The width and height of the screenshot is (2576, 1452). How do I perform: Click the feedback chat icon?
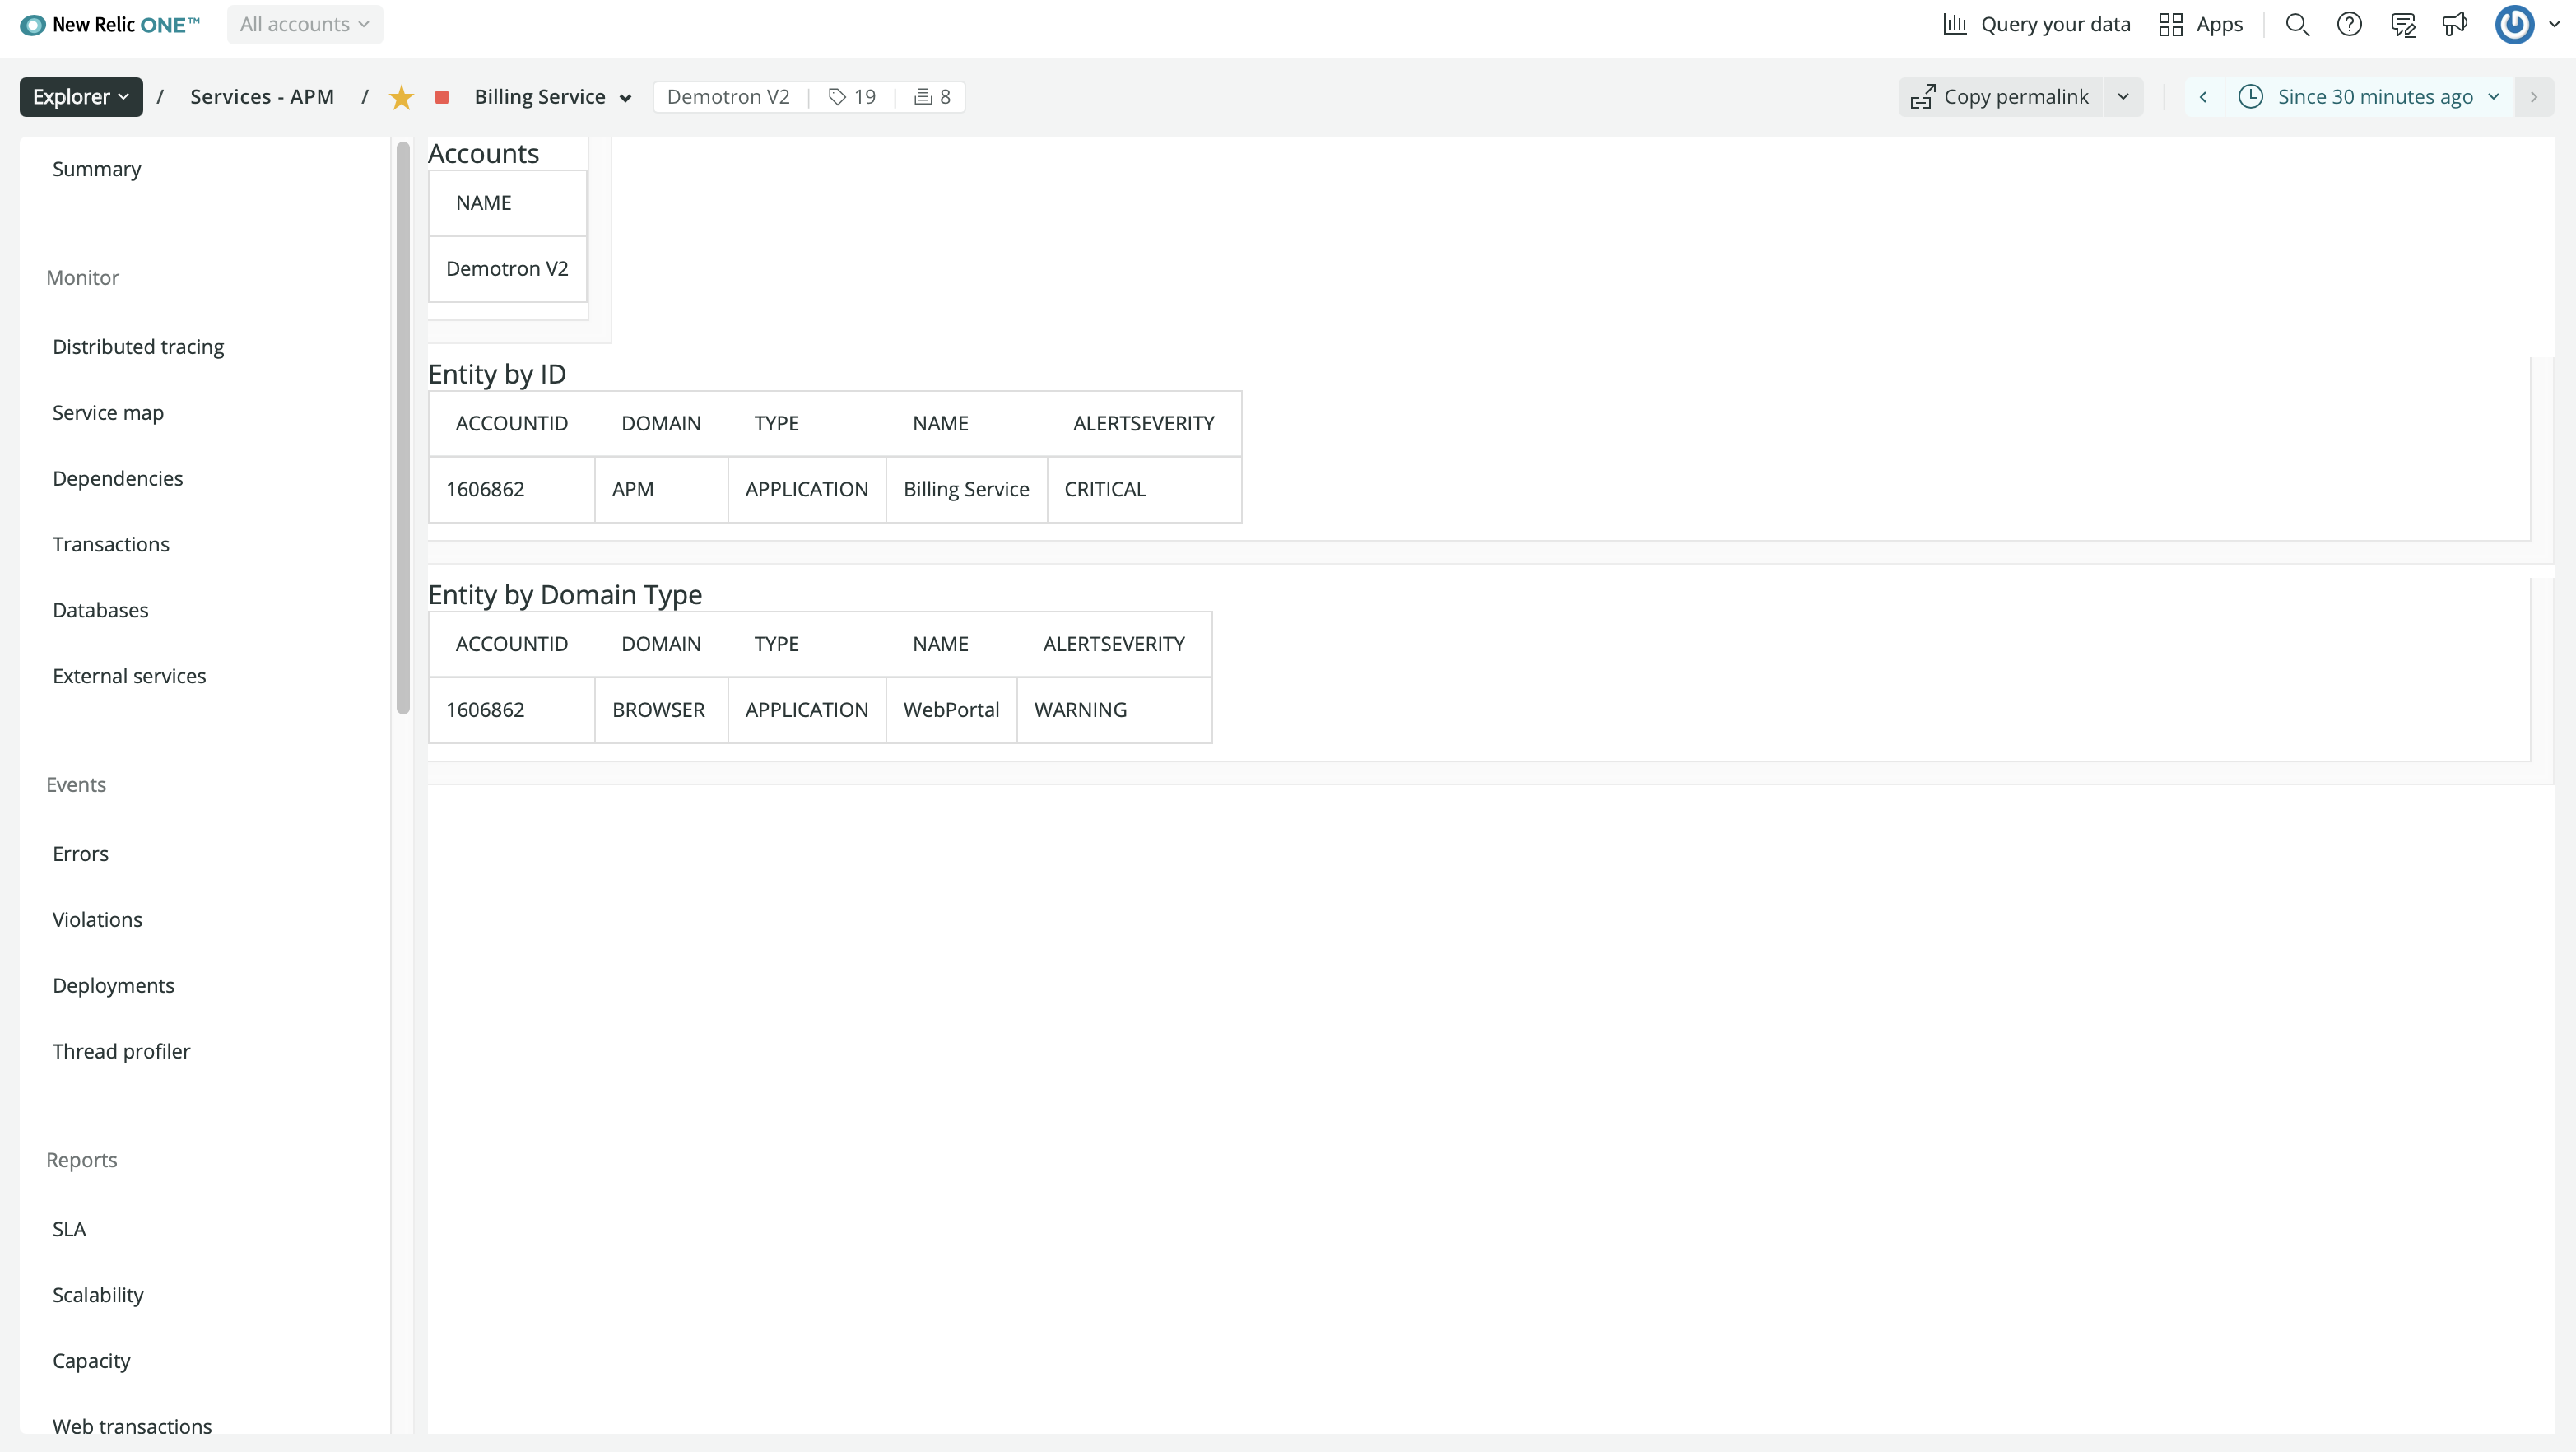point(2402,24)
